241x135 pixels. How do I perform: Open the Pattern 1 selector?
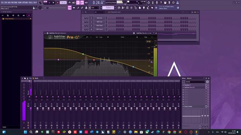pyautogui.click(x=108, y=7)
